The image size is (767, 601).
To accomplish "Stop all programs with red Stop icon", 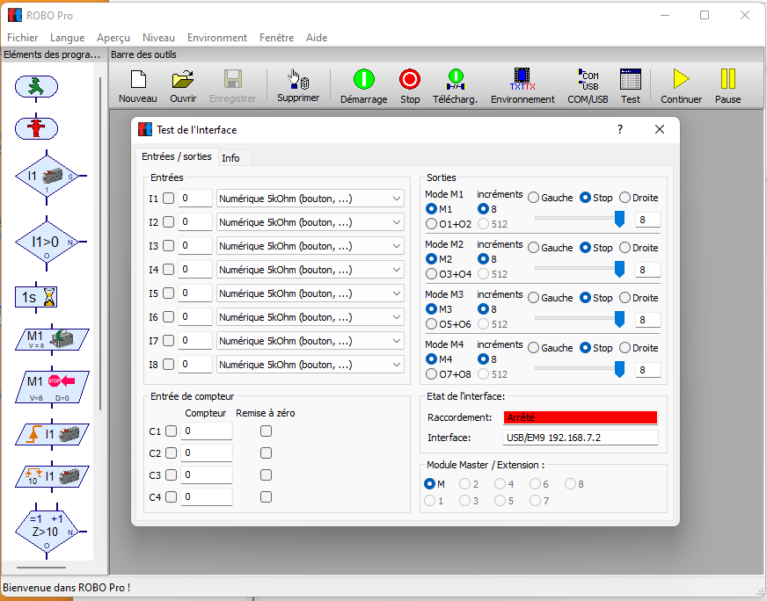I will tap(409, 86).
